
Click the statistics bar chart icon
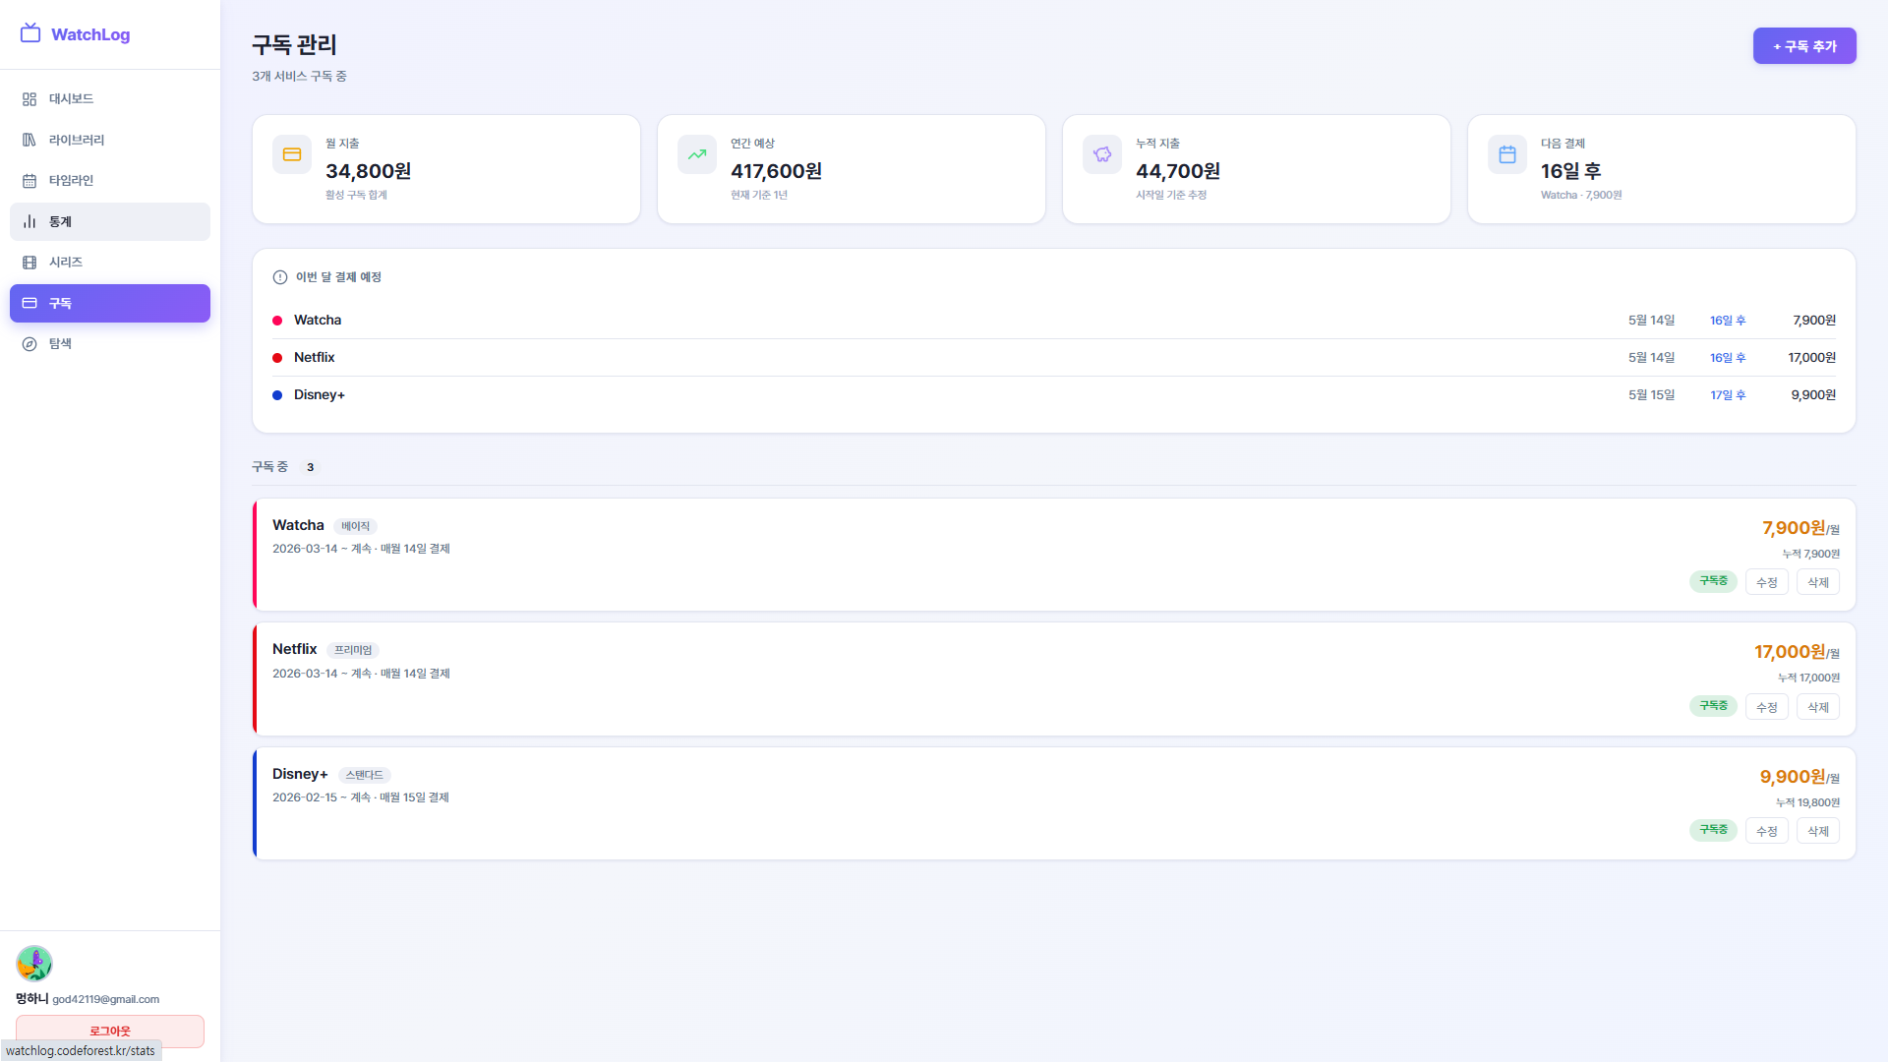(29, 221)
